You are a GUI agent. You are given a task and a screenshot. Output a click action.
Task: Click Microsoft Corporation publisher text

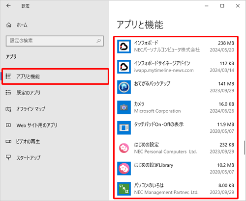[x=157, y=111]
